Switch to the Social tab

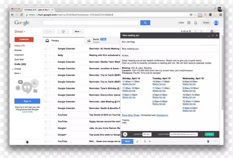[x=96, y=41]
